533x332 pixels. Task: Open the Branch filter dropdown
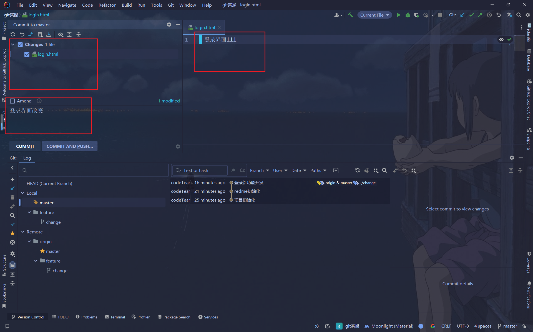(259, 170)
